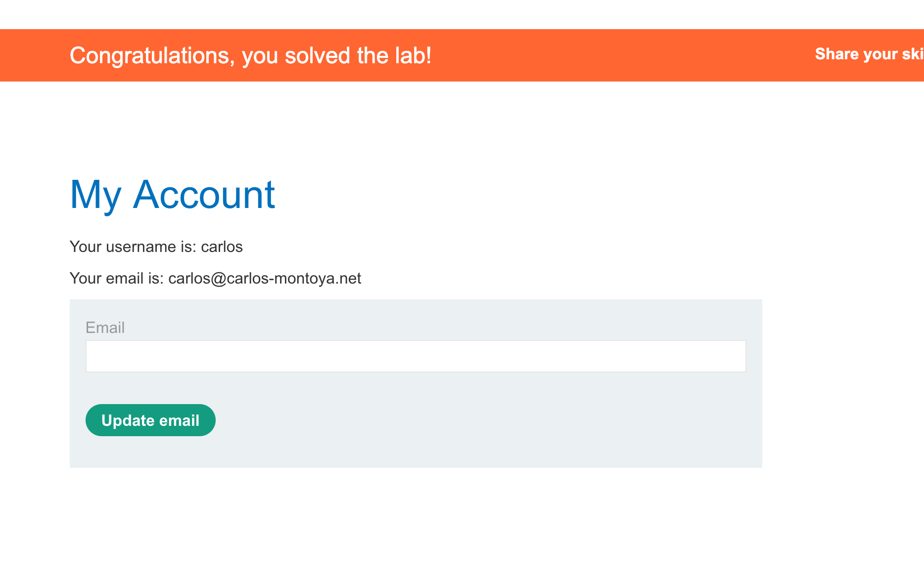Viewport: 924px width, 576px height.
Task: Click empty orange banner area between texts
Action: pyautogui.click(x=618, y=55)
